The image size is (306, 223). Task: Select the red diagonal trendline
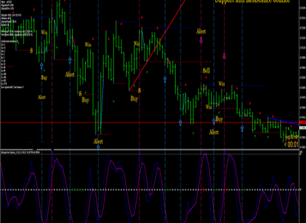point(157,45)
